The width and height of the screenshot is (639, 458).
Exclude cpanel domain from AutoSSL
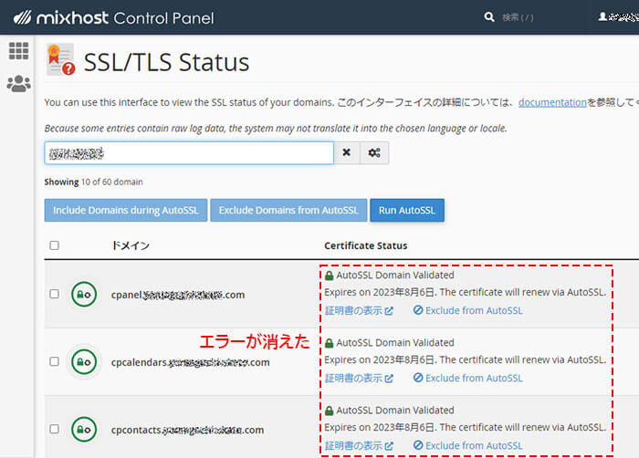click(x=467, y=310)
